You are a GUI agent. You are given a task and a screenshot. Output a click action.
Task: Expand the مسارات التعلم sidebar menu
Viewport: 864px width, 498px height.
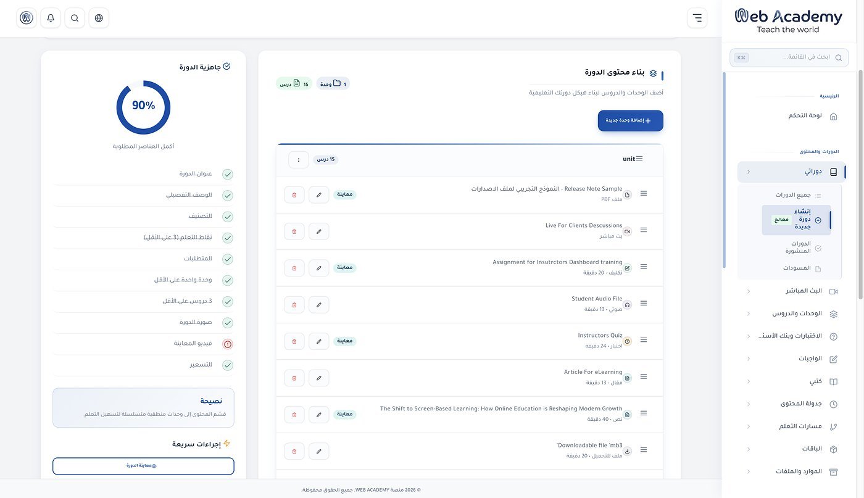pos(792,426)
